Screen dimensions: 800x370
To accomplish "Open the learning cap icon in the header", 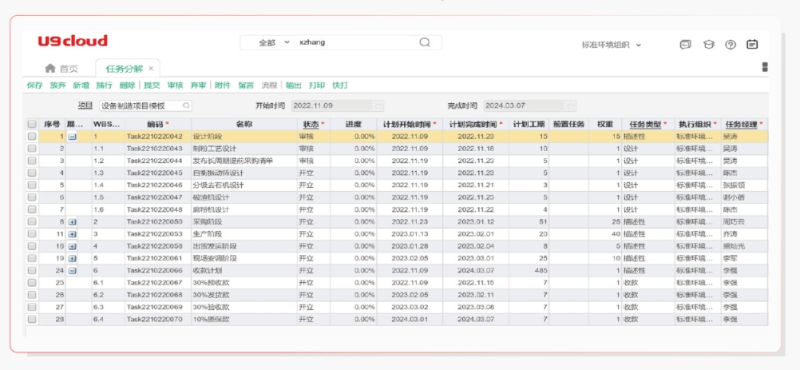I will (709, 45).
